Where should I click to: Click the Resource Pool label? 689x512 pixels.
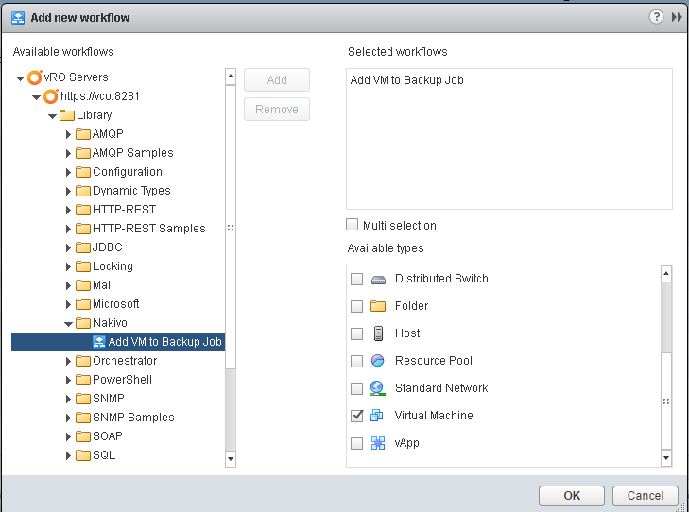point(434,361)
